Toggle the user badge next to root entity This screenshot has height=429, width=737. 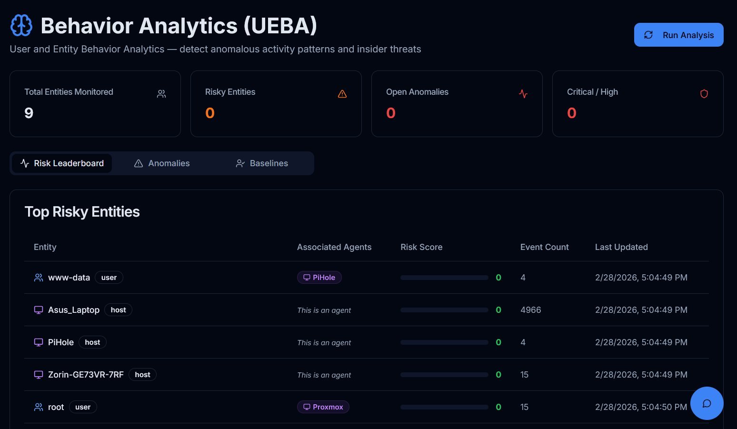(83, 407)
